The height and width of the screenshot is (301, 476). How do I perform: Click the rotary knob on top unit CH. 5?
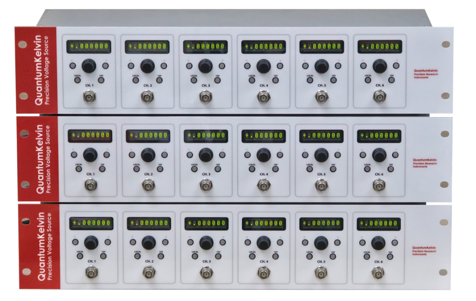click(x=321, y=66)
